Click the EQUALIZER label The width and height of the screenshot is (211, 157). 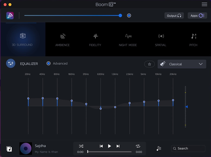(29, 64)
